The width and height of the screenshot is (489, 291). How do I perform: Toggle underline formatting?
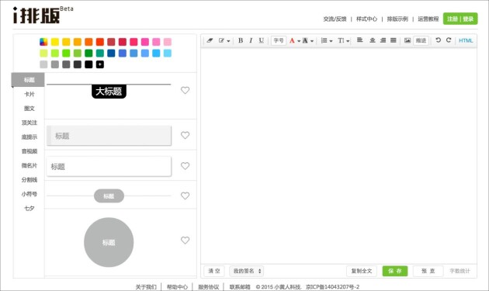[x=262, y=40]
